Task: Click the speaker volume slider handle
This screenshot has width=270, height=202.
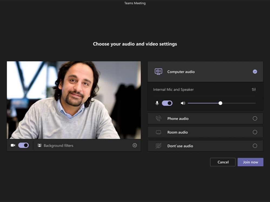Action: (x=220, y=103)
